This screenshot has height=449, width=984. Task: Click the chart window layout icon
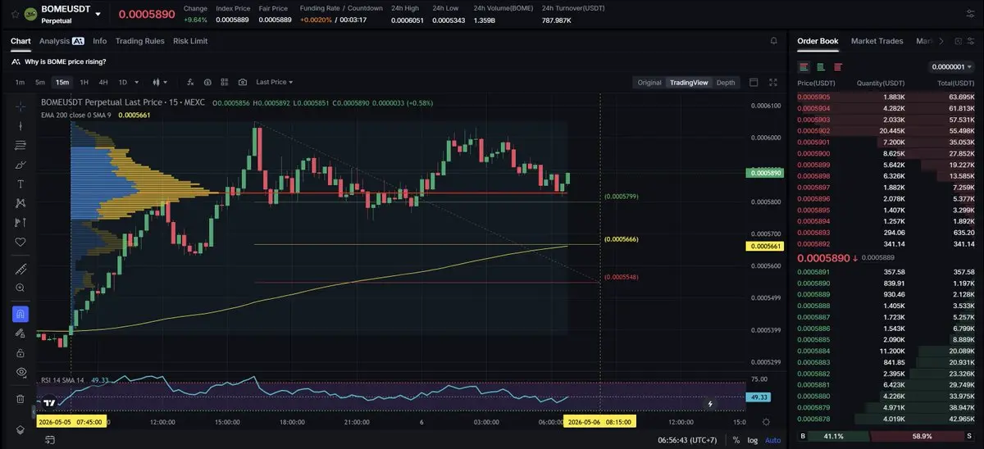pos(754,82)
